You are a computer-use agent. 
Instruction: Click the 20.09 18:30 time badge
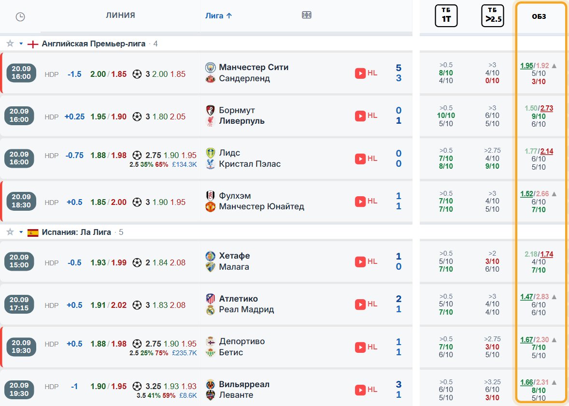21,201
